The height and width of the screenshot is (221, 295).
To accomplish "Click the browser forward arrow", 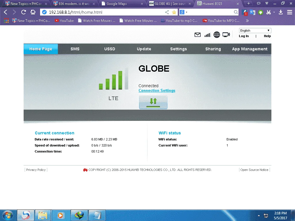I will [x=14, y=12].
